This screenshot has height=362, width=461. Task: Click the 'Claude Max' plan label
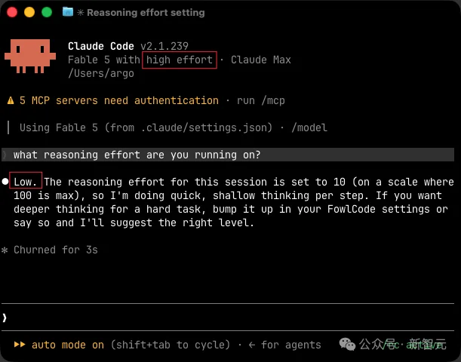tap(261, 60)
